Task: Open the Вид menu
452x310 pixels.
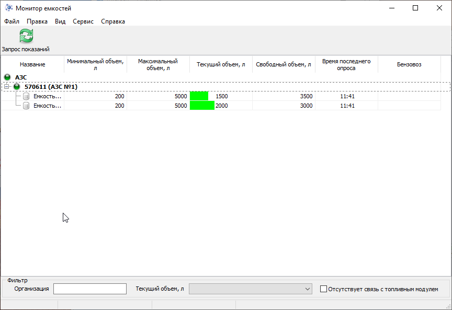Action: pyautogui.click(x=60, y=21)
